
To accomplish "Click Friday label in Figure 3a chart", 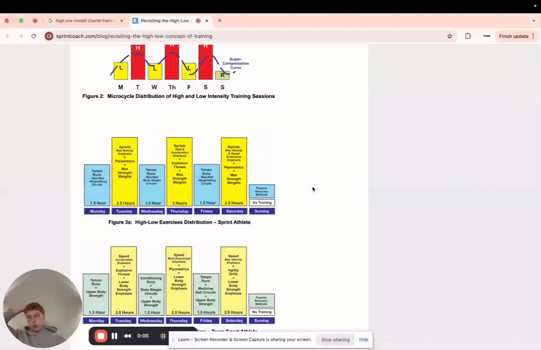I will [207, 211].
